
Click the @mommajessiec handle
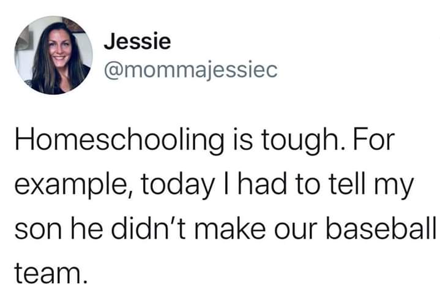[190, 71]
